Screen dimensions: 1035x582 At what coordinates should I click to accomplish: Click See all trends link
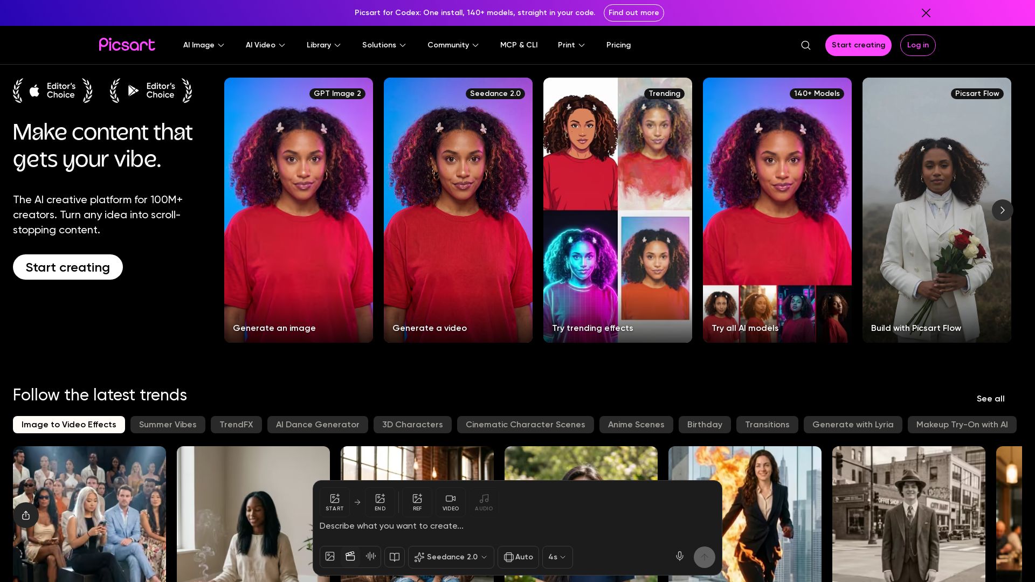tap(990, 399)
